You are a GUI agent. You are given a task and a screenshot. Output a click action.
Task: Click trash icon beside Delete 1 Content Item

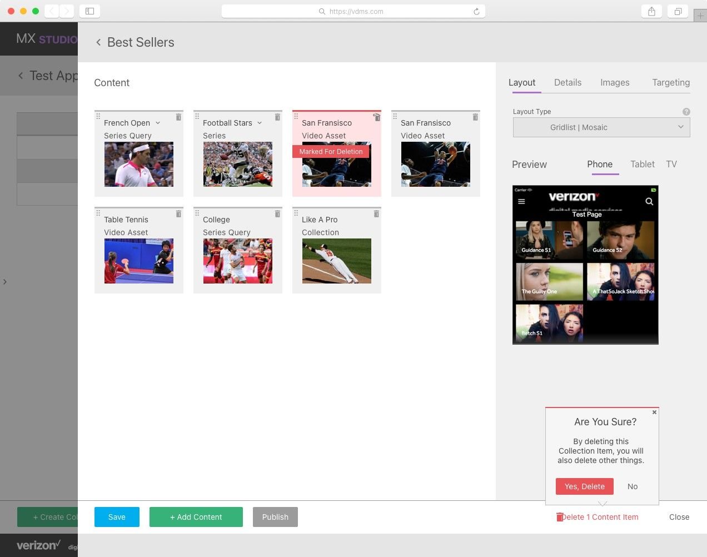click(x=560, y=517)
